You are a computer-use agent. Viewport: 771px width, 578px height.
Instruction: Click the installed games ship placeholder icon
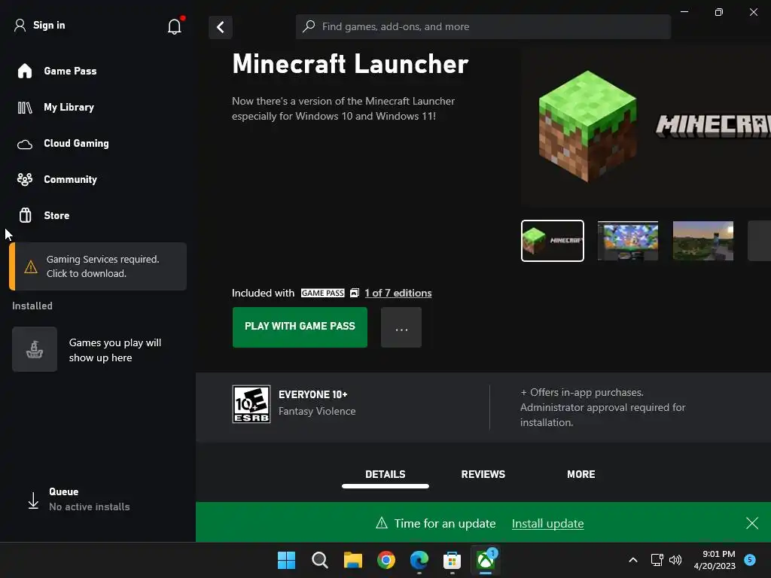[x=35, y=349]
